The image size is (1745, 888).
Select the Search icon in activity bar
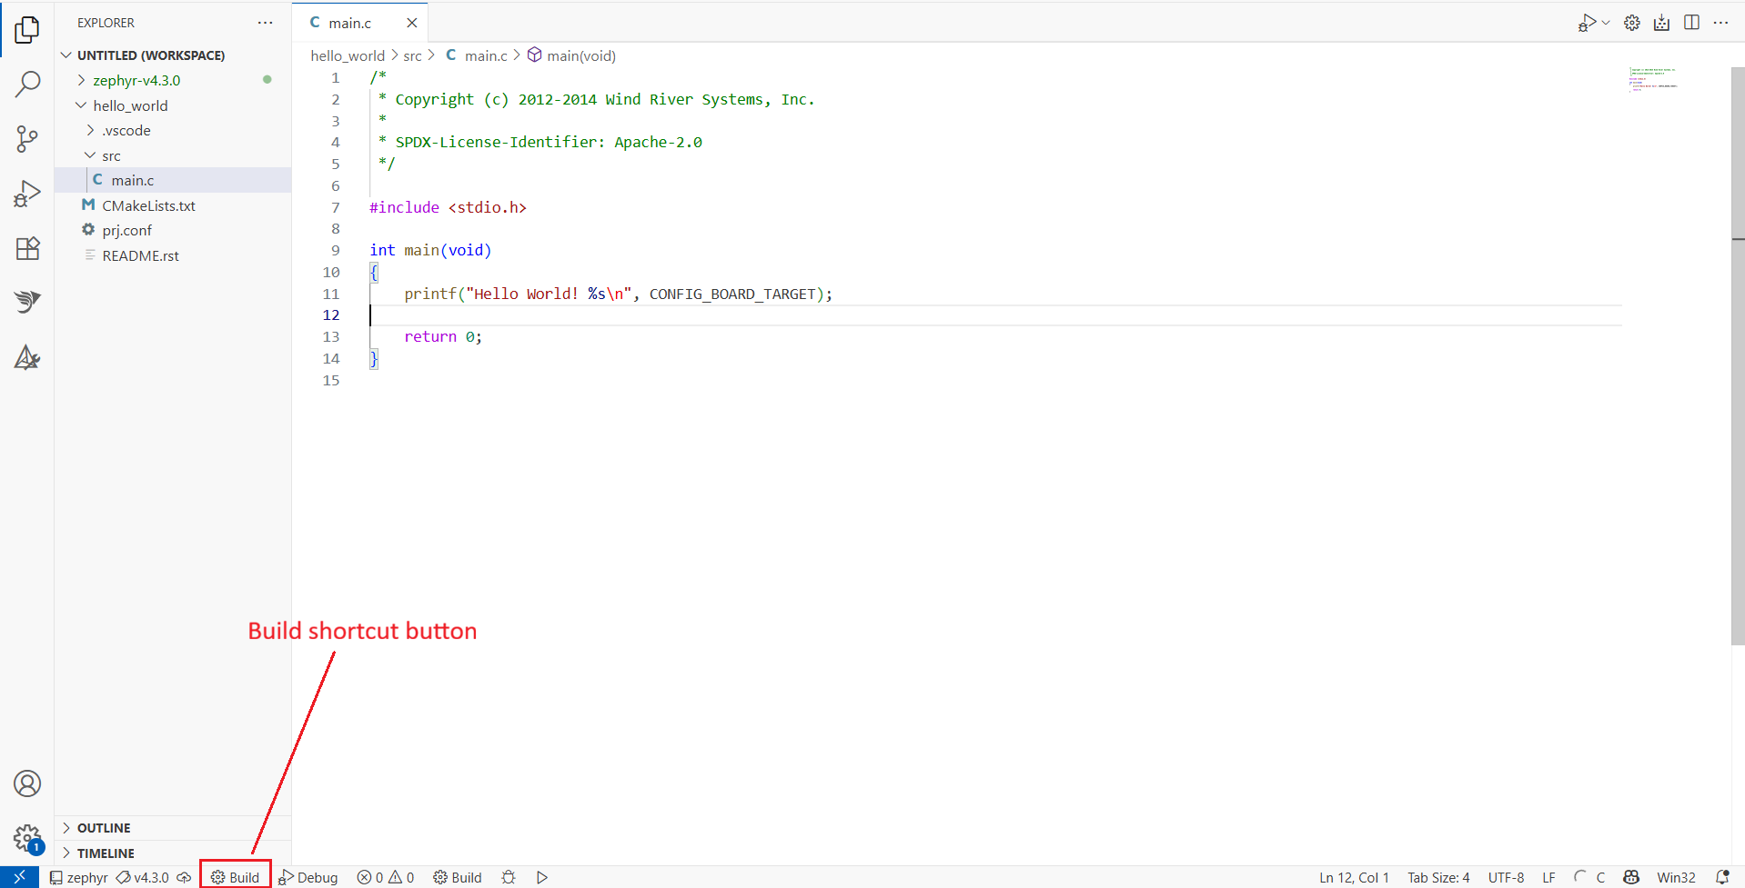27,84
